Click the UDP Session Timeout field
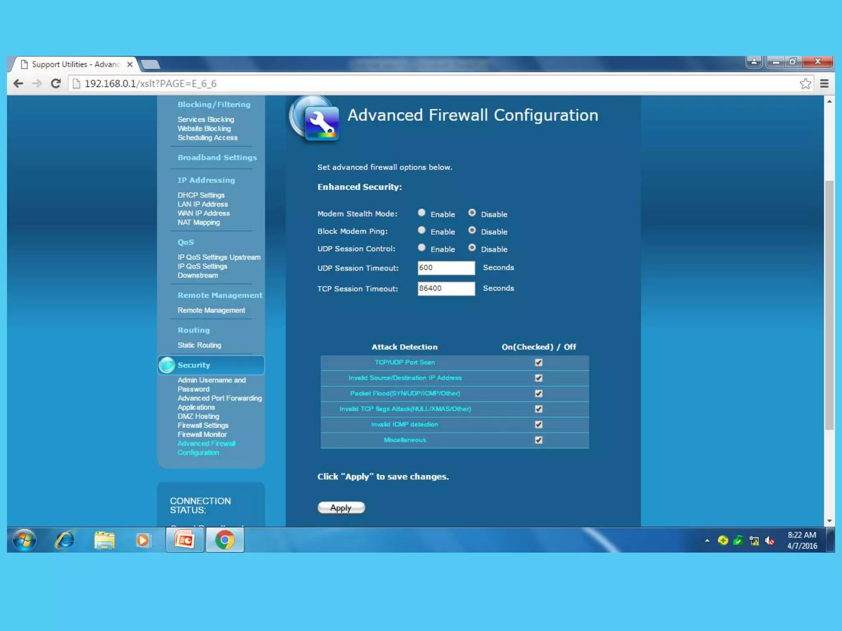Screen dimensions: 842x631 (446, 268)
